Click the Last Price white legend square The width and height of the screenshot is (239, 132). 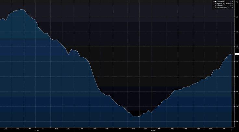(215, 2)
